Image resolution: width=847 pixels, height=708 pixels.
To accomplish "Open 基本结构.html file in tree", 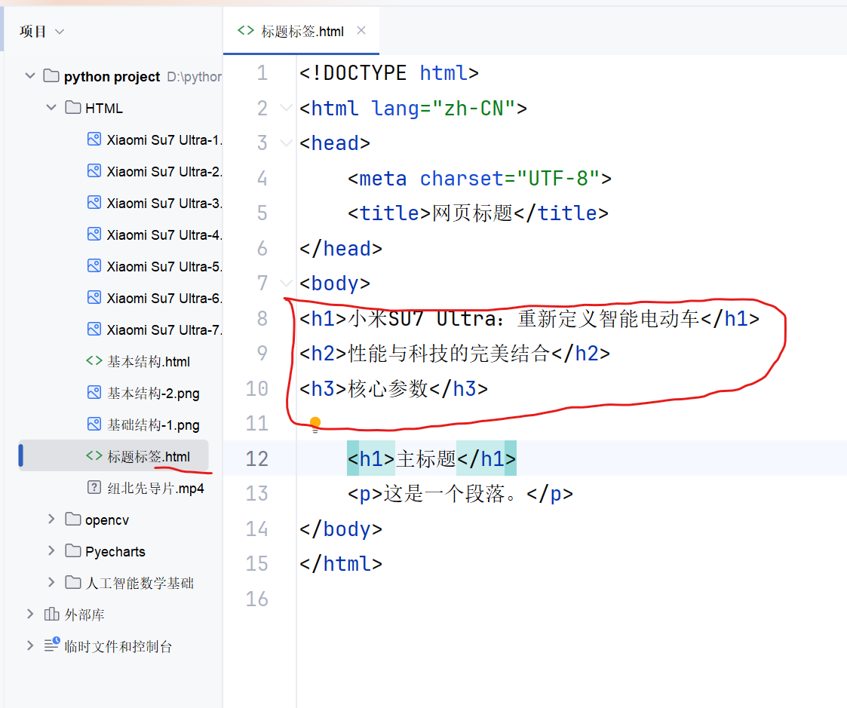I will [149, 361].
